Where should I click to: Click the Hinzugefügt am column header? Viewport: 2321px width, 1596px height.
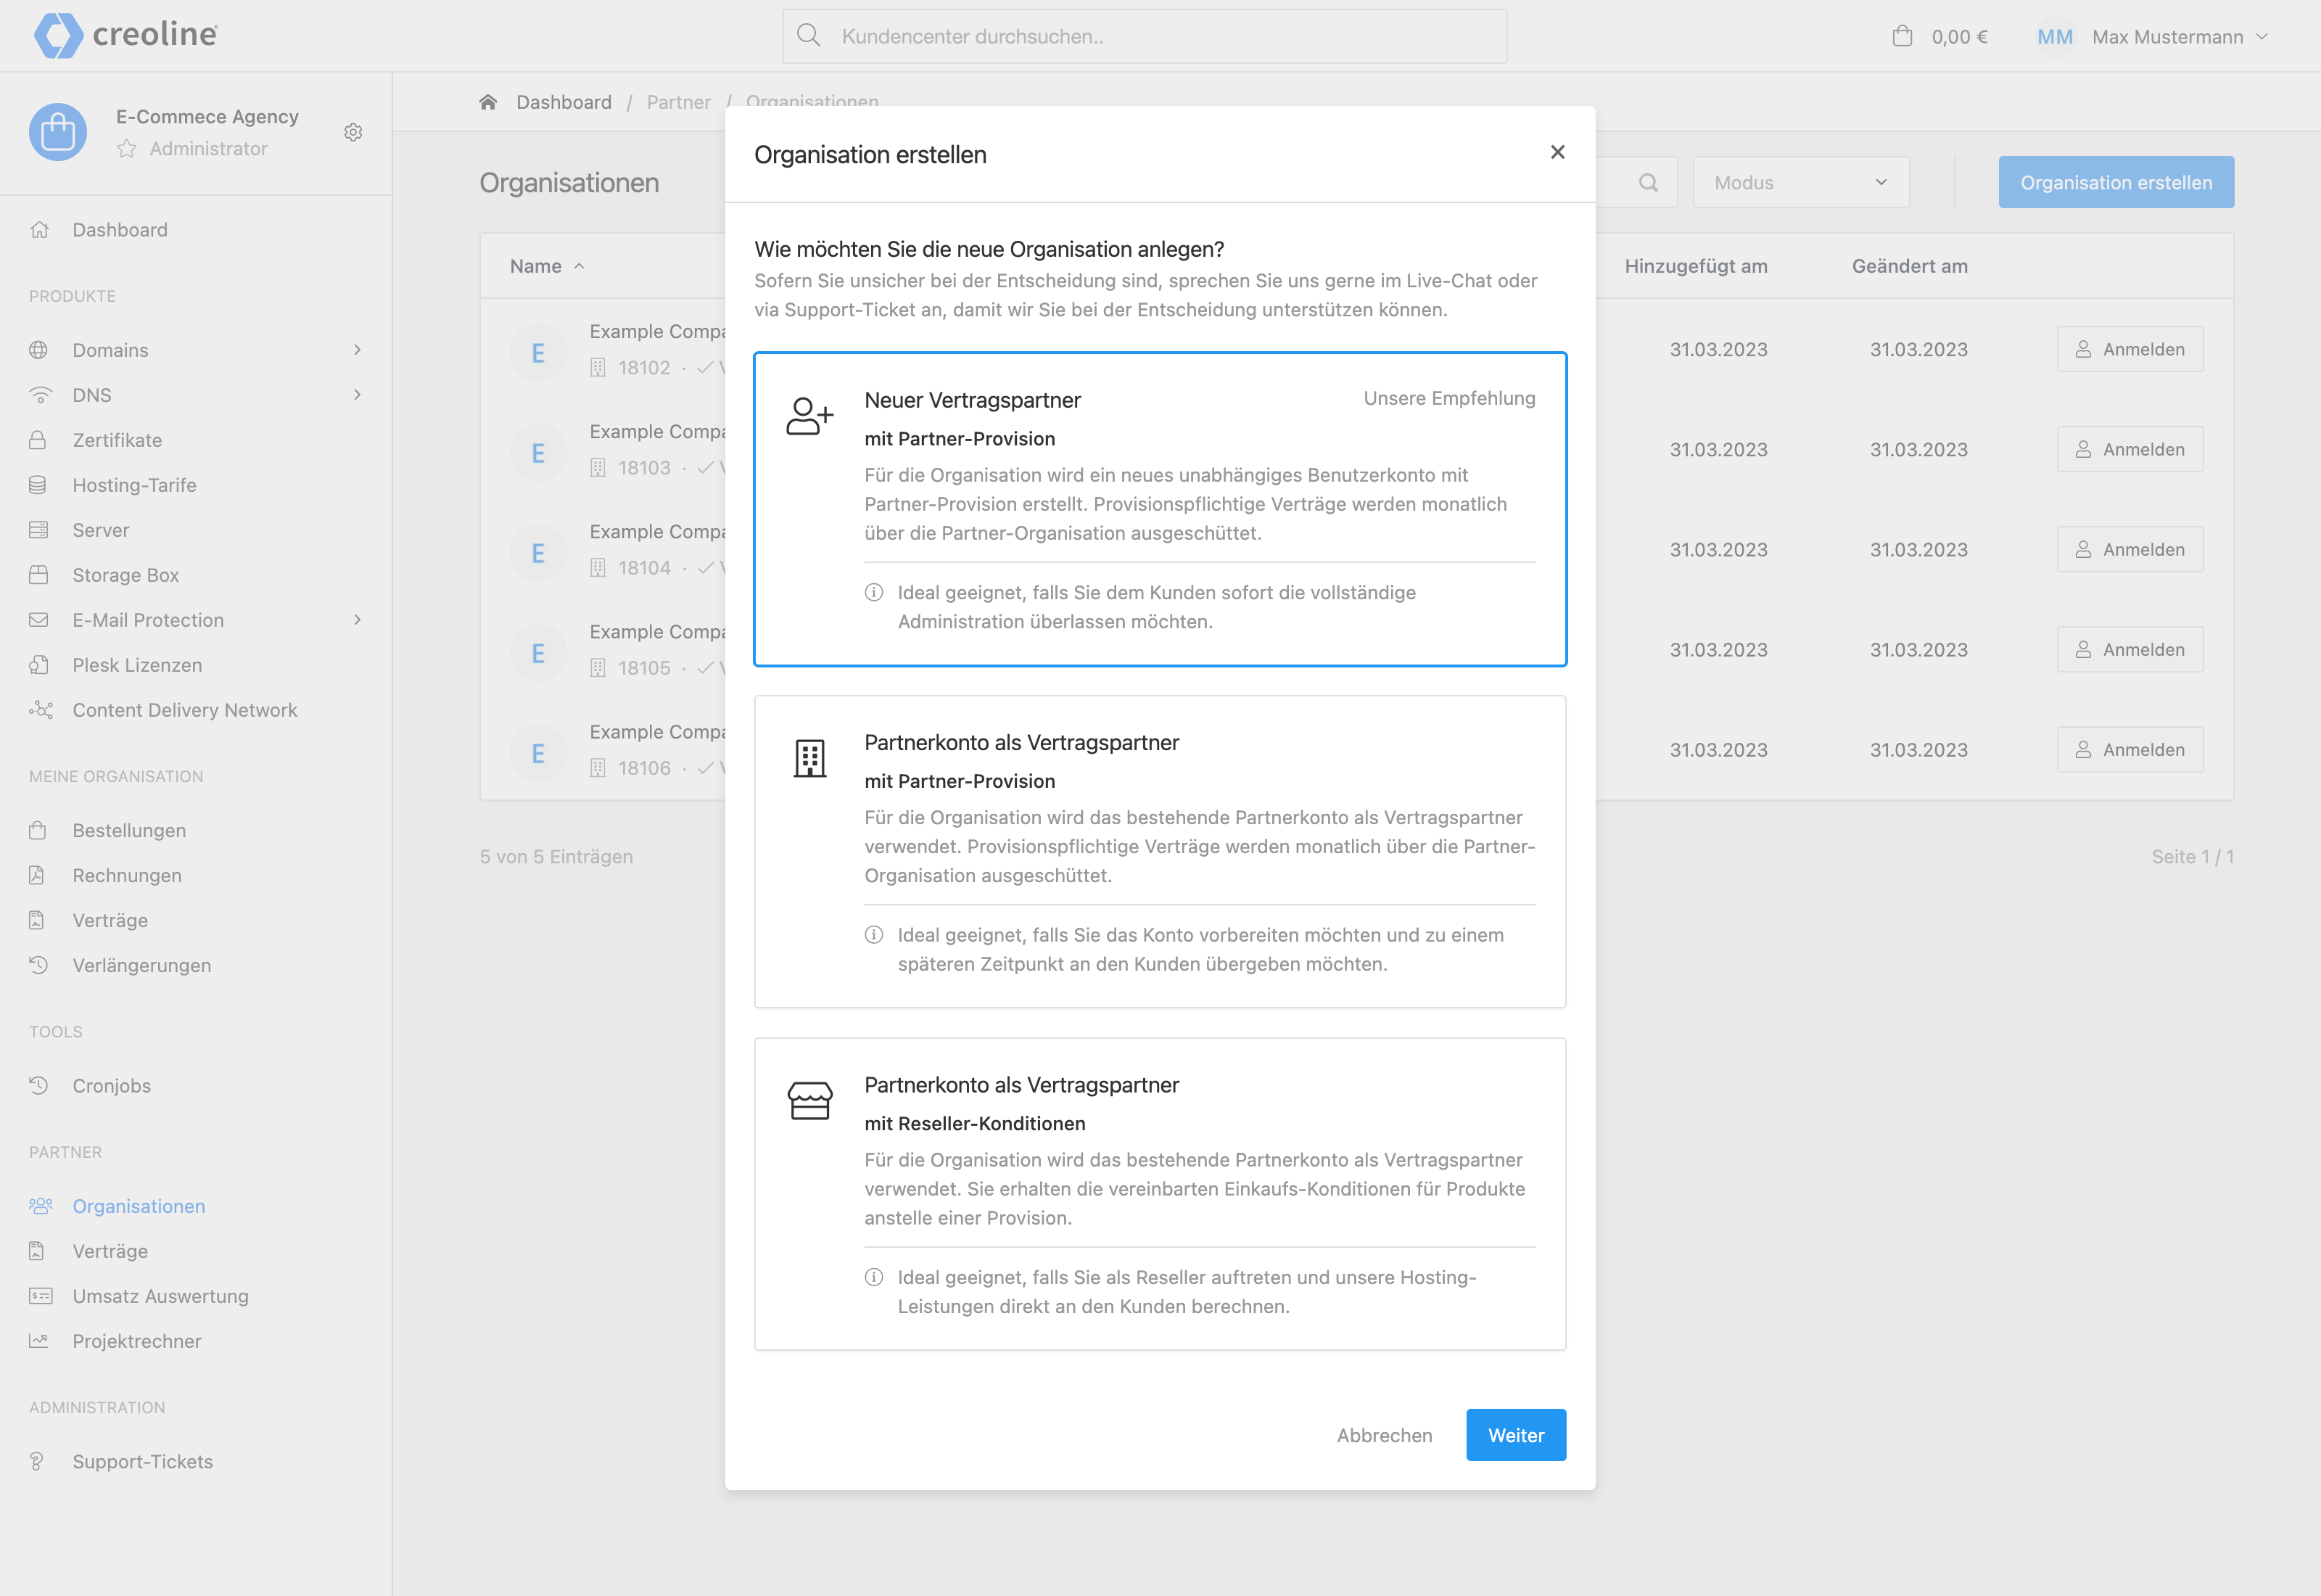(x=1695, y=266)
